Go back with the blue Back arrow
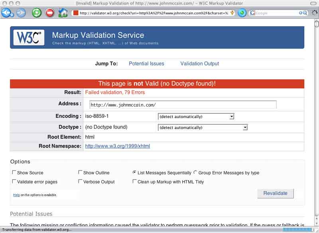 point(7,13)
